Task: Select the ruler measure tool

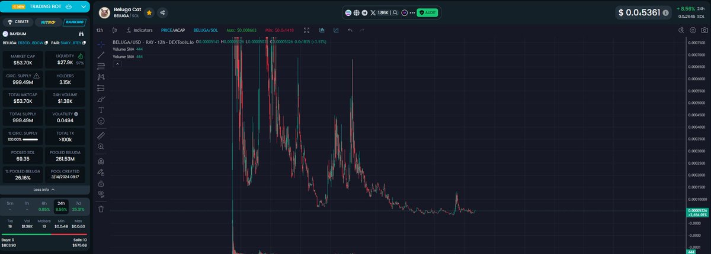Action: 101,135
